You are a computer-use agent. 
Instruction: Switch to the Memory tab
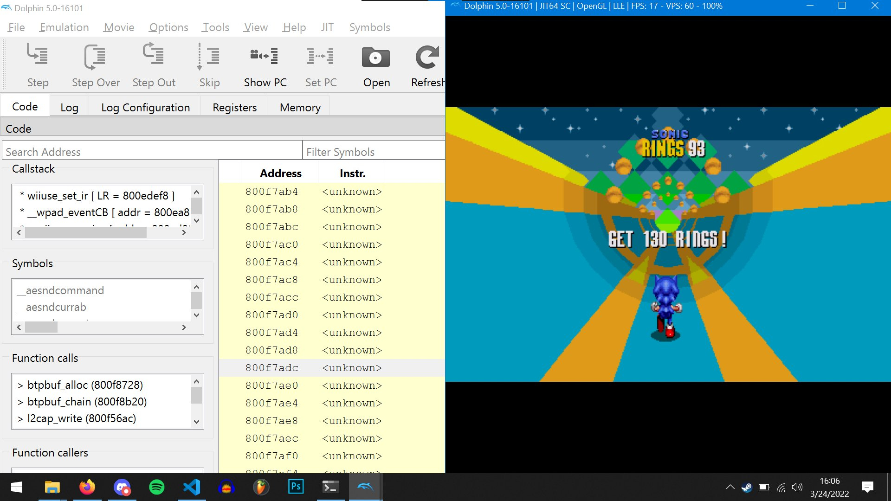tap(300, 108)
